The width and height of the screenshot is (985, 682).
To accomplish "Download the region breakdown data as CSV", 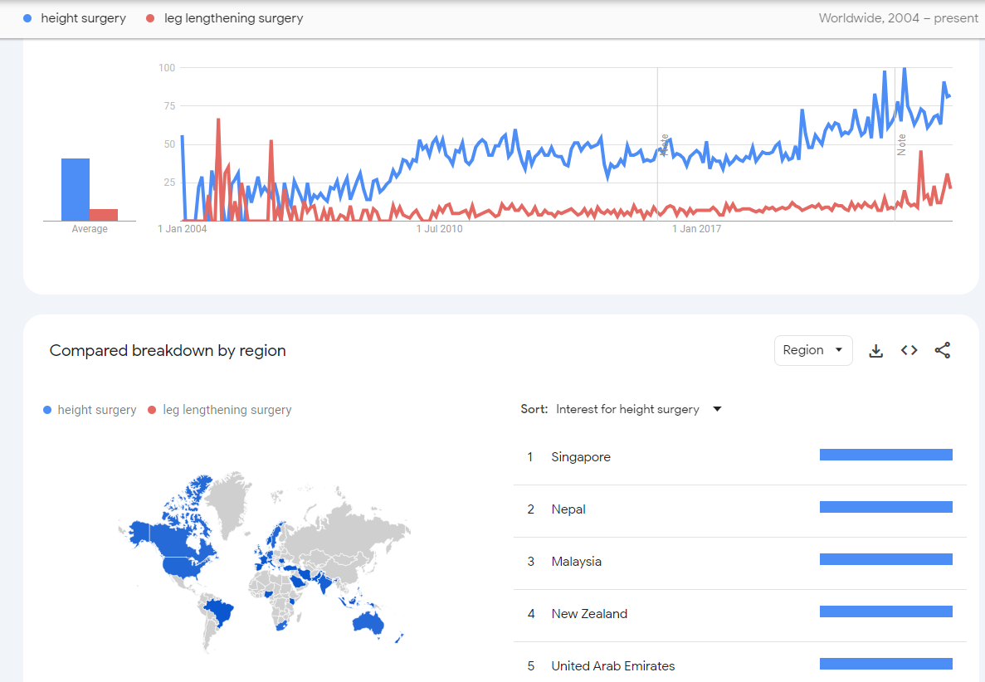I will point(875,351).
